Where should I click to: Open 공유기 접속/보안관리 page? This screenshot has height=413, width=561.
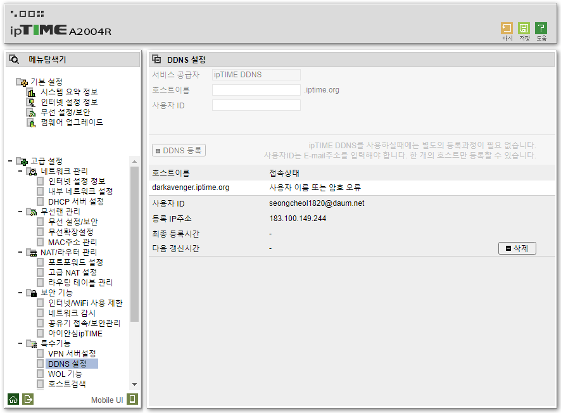pyautogui.click(x=84, y=323)
